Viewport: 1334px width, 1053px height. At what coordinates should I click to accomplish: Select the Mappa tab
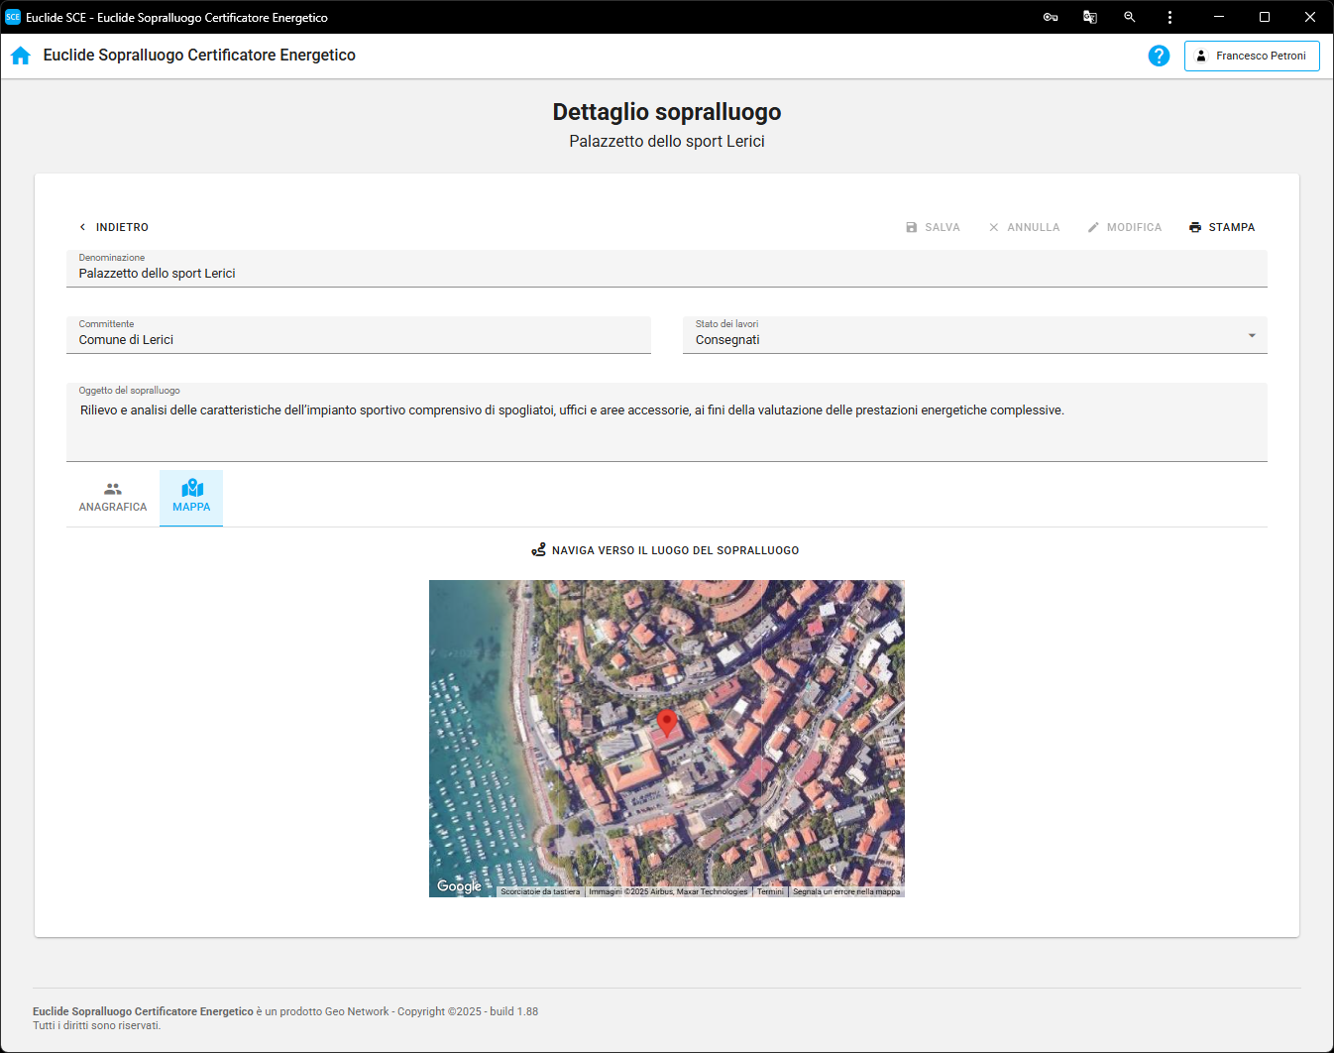click(x=191, y=498)
